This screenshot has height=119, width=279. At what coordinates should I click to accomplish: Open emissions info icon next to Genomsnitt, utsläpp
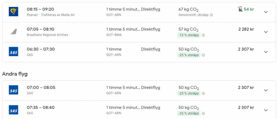tap(211, 15)
